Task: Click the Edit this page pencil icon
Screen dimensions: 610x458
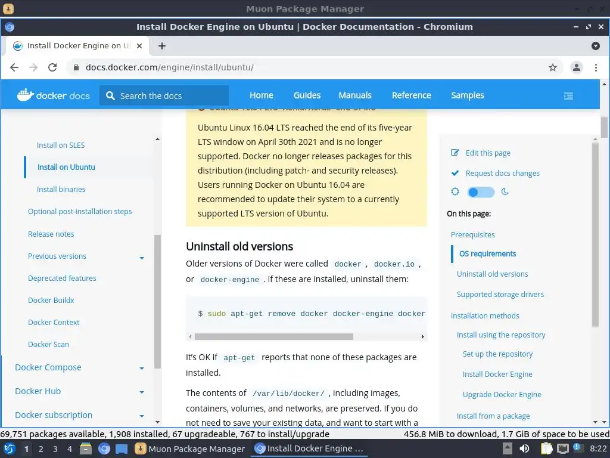Action: 455,153
